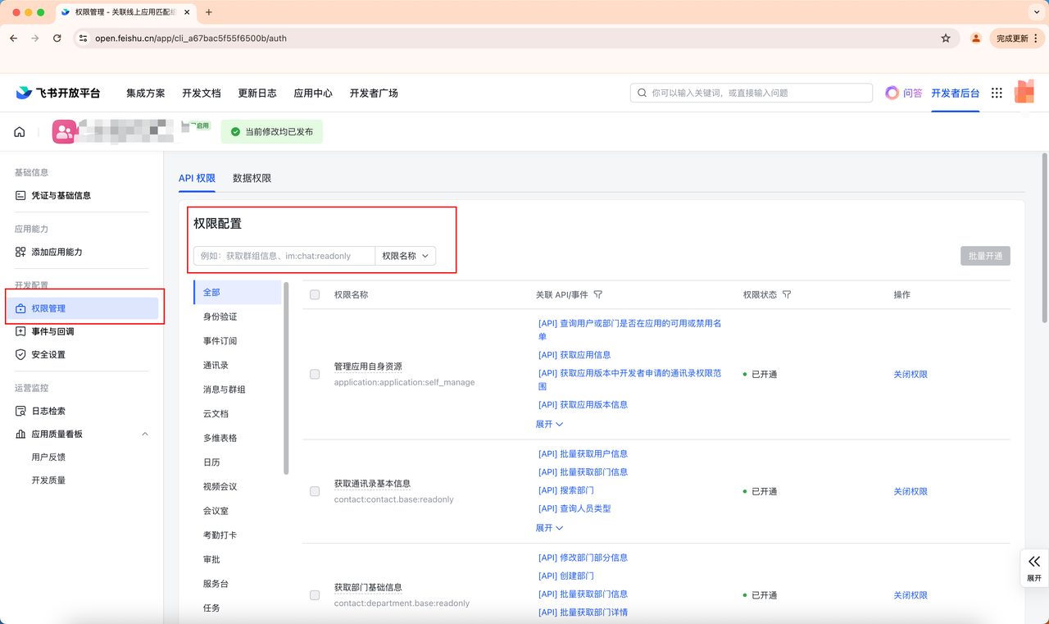Screen dimensions: 1049x624
Task: Click the home icon in the app header
Action: point(20,132)
